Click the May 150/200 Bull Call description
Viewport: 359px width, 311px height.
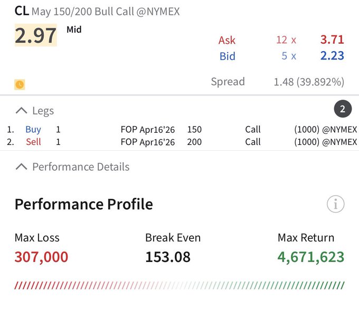pyautogui.click(x=106, y=11)
